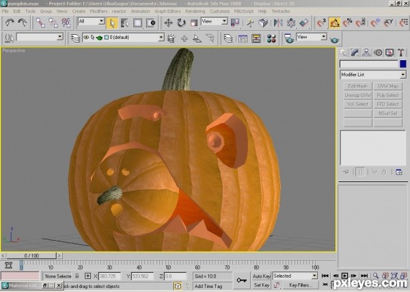Screen dimensions: 410x292
Task: Click Create New Layer icon
Action: (172, 38)
